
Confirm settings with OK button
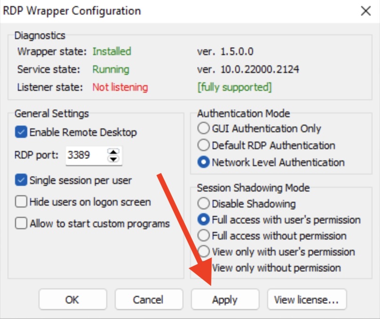click(x=72, y=300)
